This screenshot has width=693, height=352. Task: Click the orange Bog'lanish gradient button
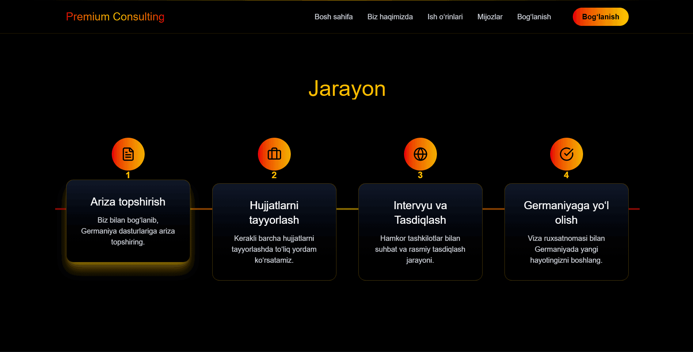click(601, 17)
